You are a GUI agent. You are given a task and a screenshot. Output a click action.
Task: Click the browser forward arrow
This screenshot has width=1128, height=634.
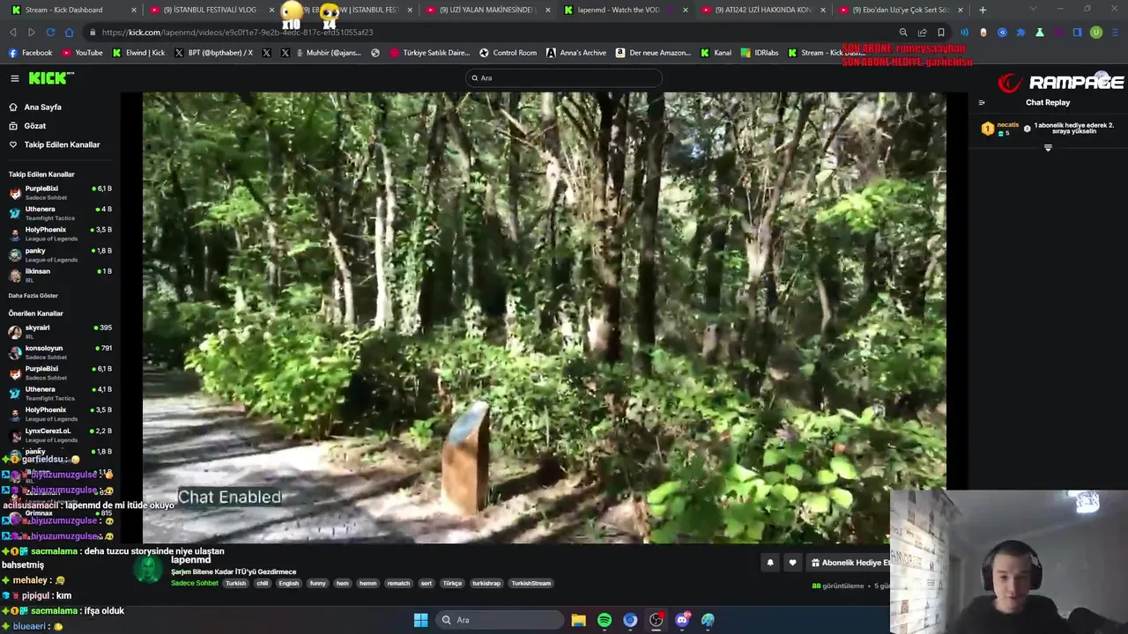32,33
